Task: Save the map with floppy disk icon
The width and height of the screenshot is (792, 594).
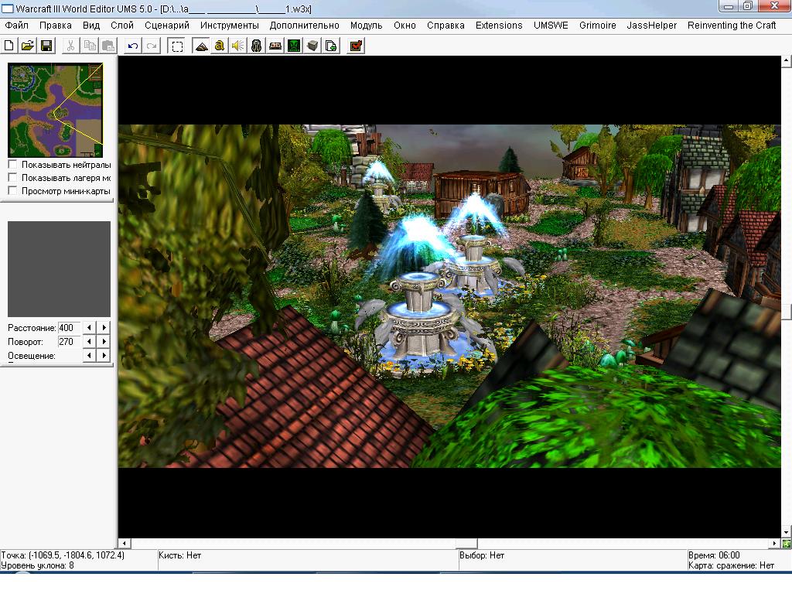Action: 46,46
